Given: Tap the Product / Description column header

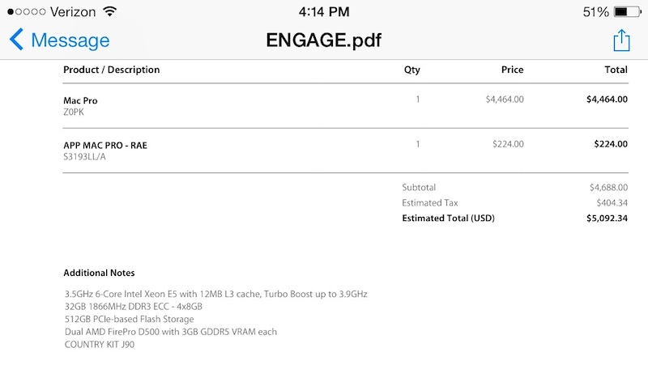Looking at the screenshot, I should pyautogui.click(x=111, y=70).
